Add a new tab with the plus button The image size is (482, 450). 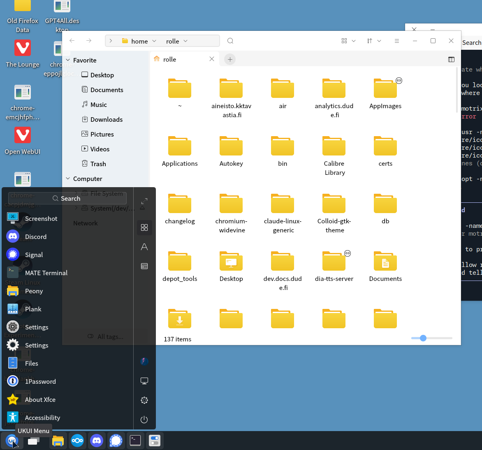[230, 59]
